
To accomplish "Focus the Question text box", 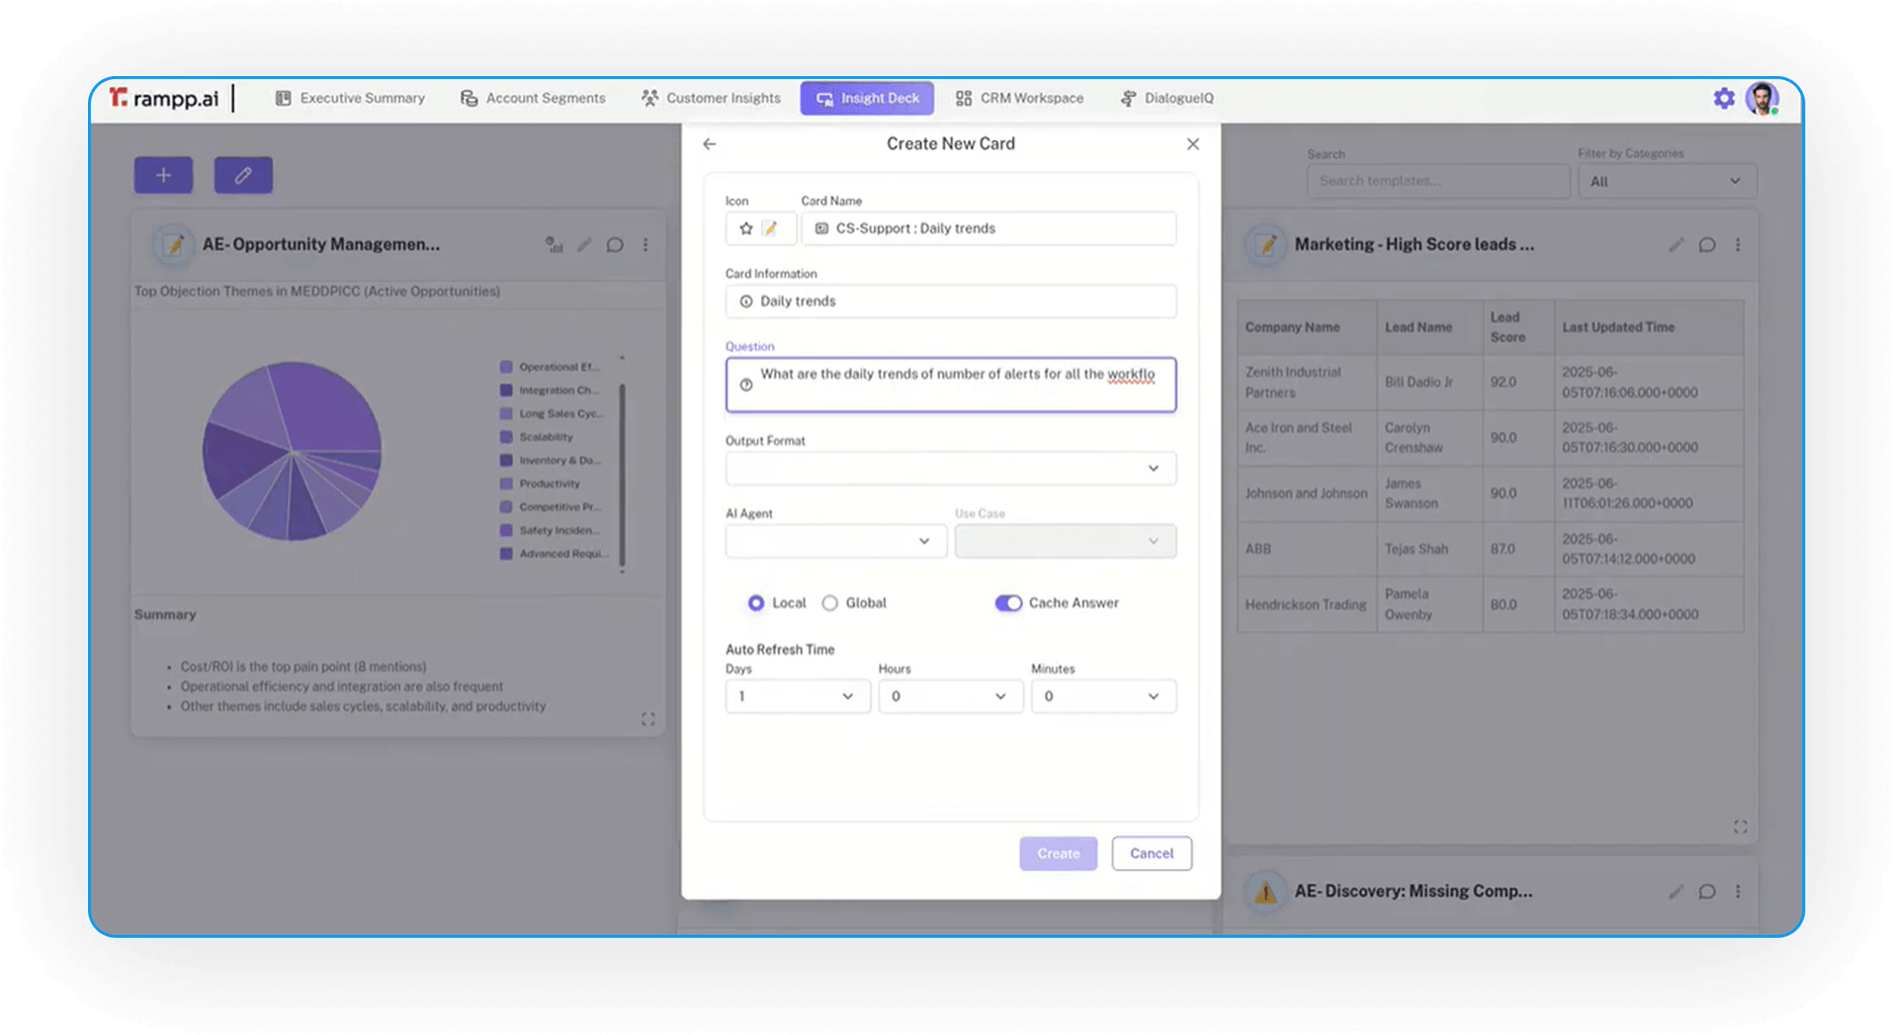I will [950, 385].
